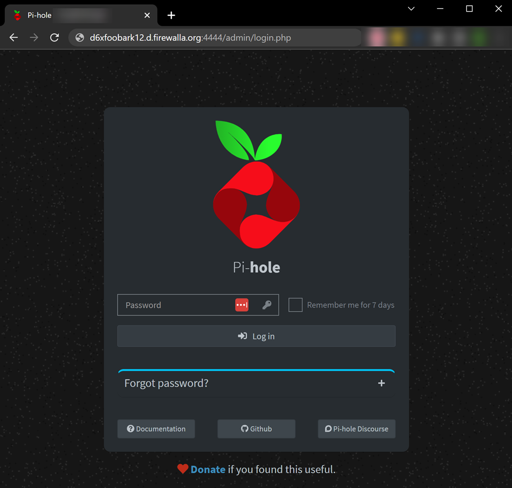Open the Github link button
Image resolution: width=512 pixels, height=488 pixels.
pyautogui.click(x=256, y=429)
